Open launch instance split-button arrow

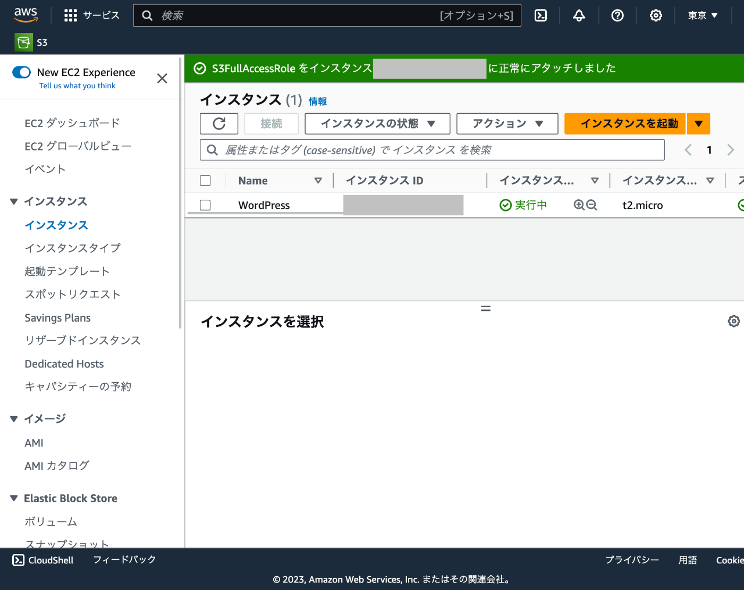point(699,123)
